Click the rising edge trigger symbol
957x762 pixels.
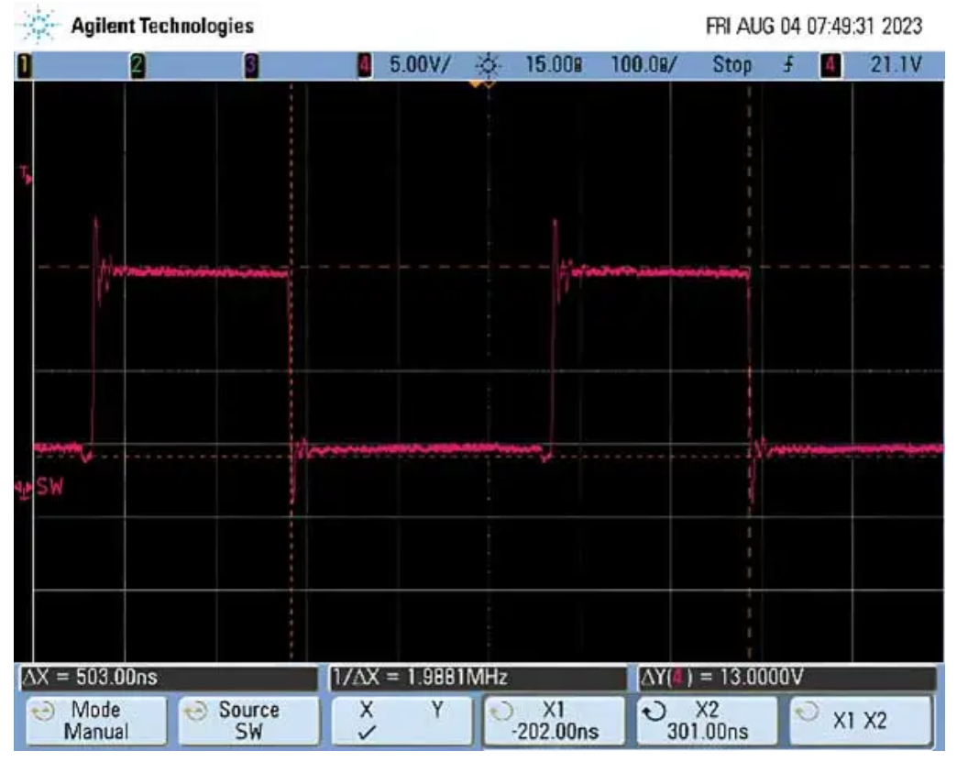point(788,65)
